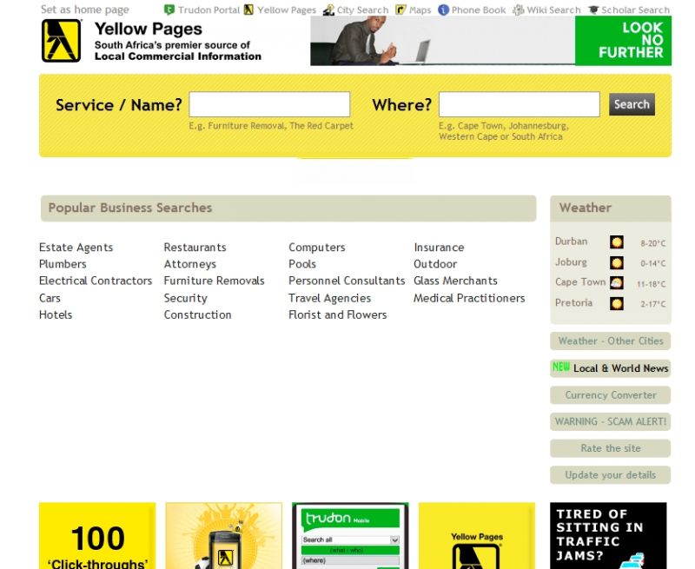Open the Trudon Mobile promo tile
The height and width of the screenshot is (569, 695).
(350, 535)
